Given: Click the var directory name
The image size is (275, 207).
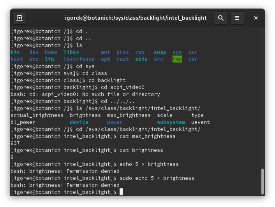Looking at the screenshot, I should tap(192, 59).
